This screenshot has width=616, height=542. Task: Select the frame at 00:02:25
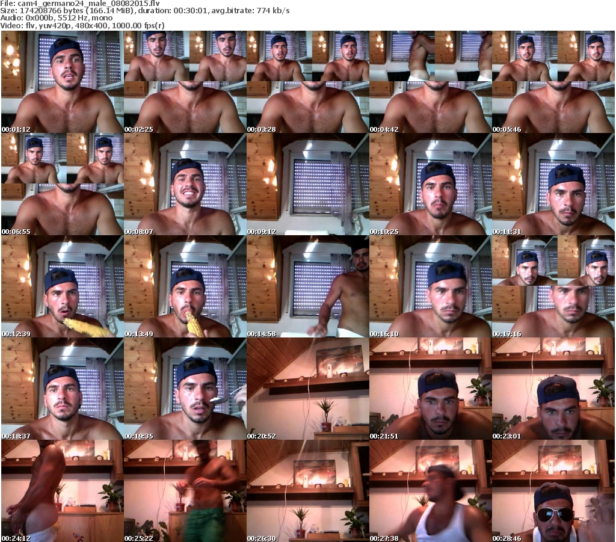pyautogui.click(x=185, y=82)
